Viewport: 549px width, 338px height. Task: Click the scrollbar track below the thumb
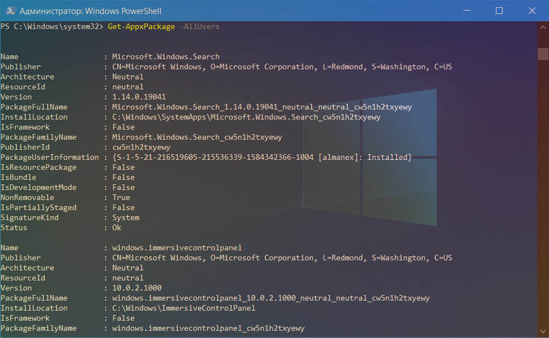543,192
